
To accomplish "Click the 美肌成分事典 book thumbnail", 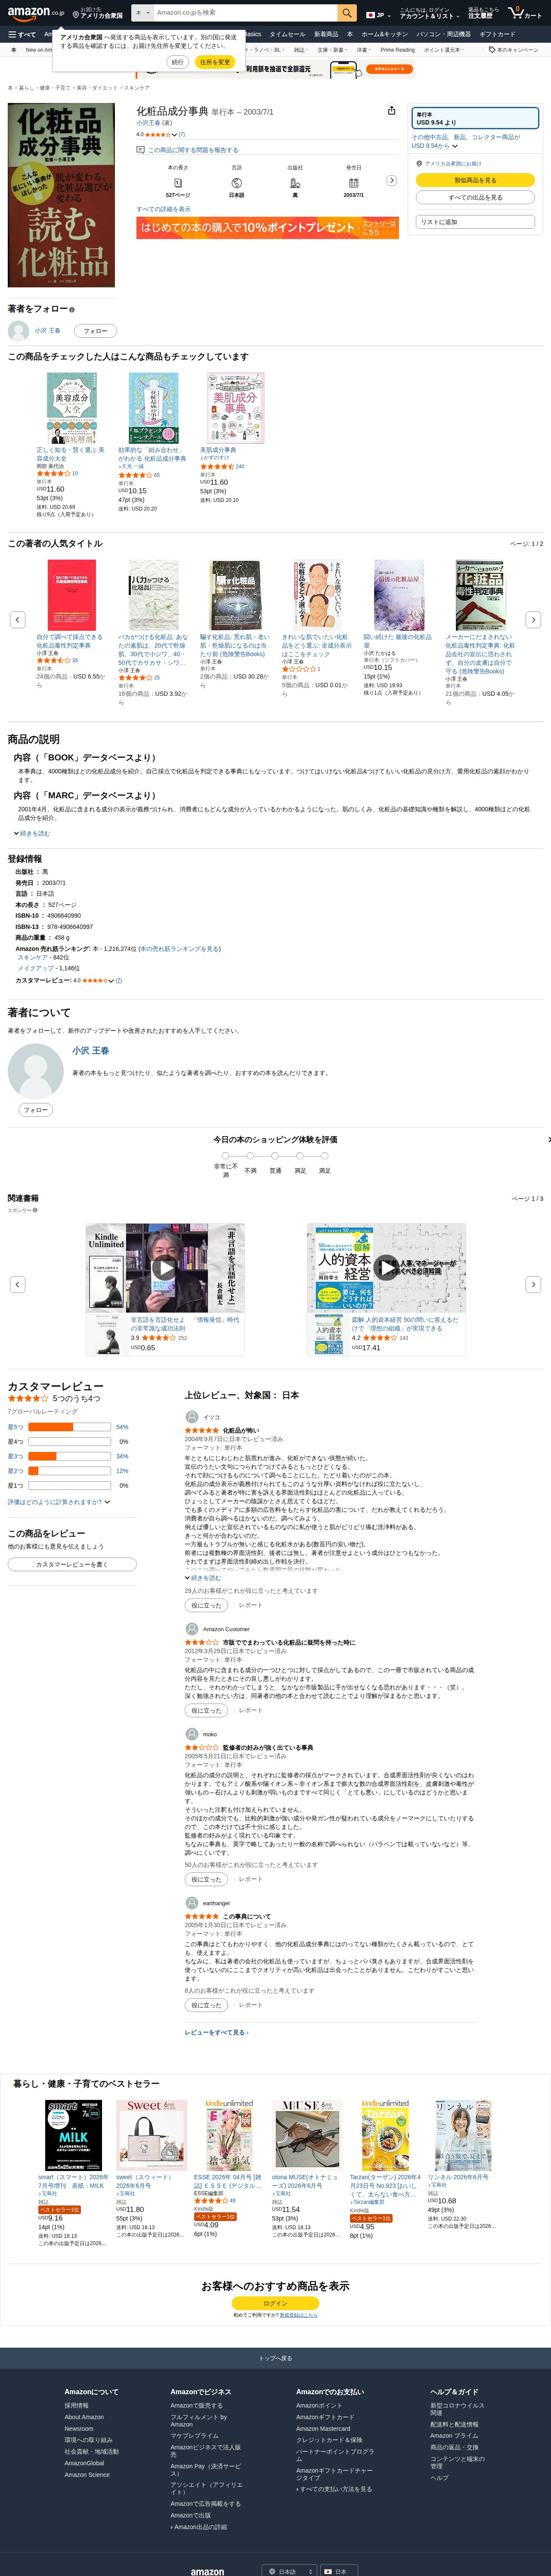I will 235,408.
